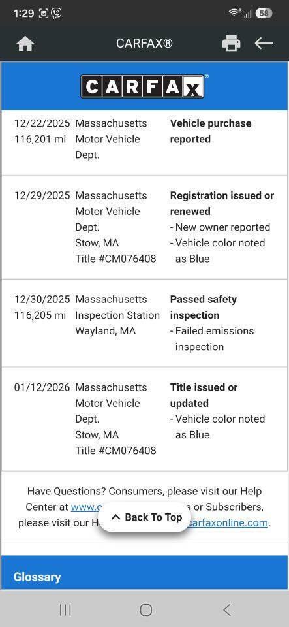Image resolution: width=289 pixels, height=627 pixels.
Task: Tap the home icon in header
Action: pos(25,43)
